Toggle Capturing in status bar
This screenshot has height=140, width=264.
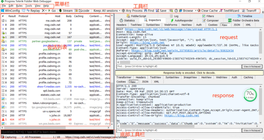click(9, 137)
